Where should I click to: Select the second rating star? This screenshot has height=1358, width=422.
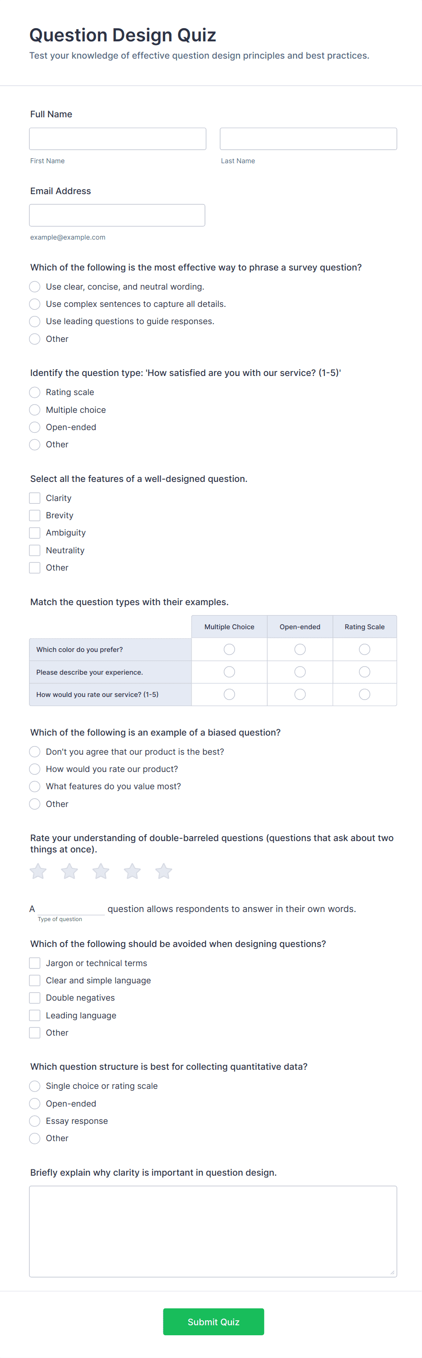pos(69,872)
